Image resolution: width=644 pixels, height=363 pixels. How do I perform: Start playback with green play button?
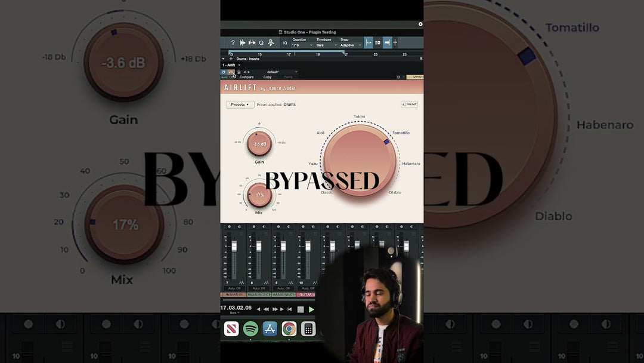point(311,309)
